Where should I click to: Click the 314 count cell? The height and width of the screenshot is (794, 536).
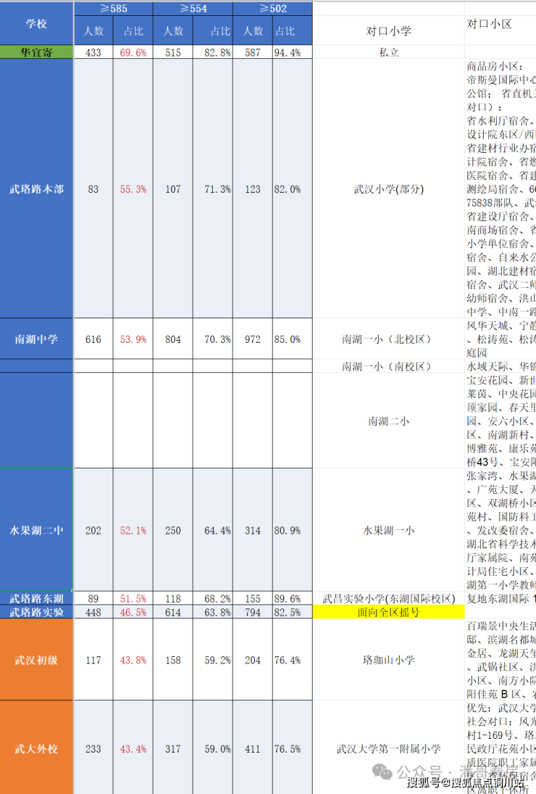coord(253,530)
